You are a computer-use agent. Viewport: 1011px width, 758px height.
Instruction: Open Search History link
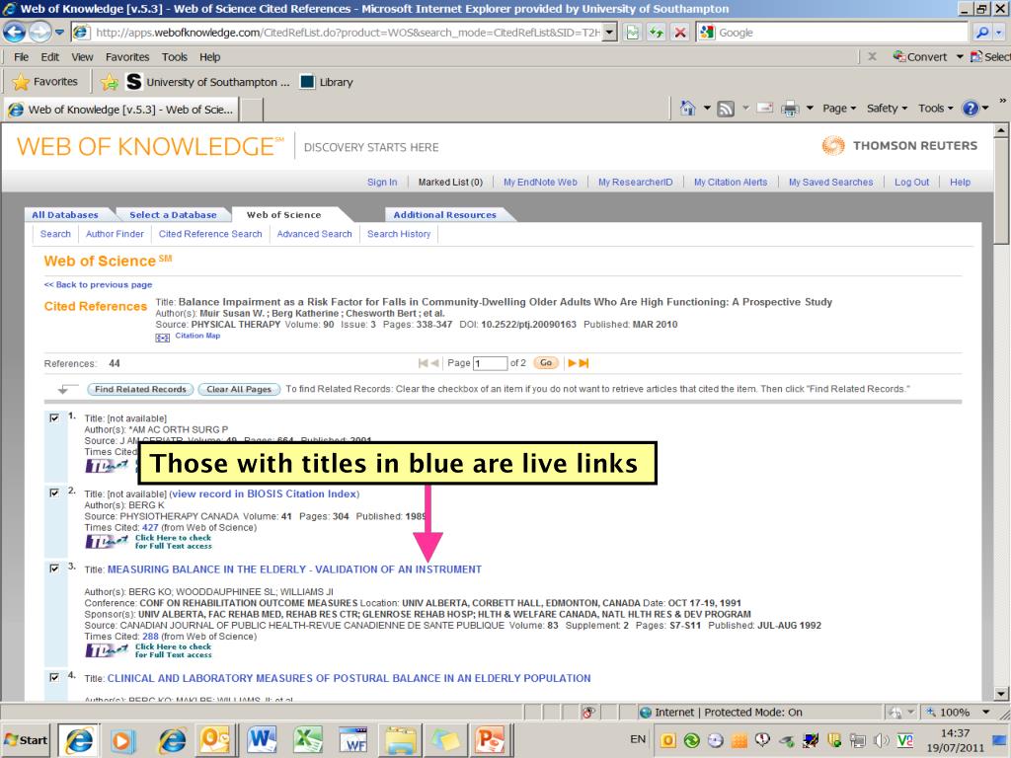pyautogui.click(x=399, y=234)
